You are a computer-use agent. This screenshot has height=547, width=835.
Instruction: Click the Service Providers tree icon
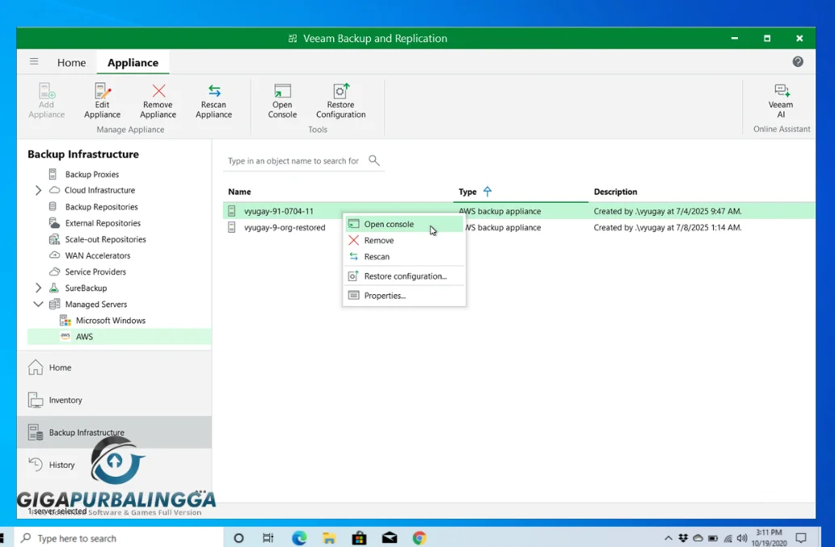[x=54, y=272]
